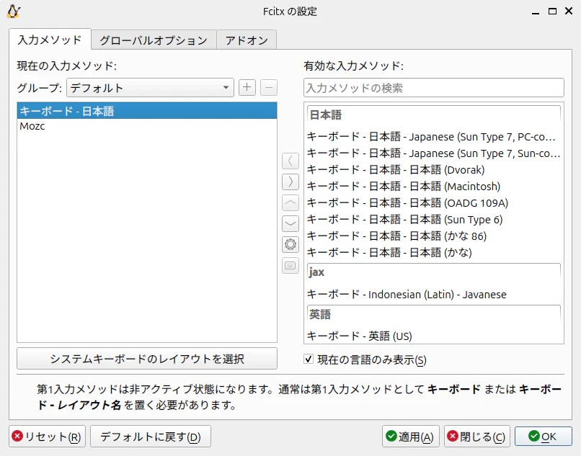Click システムキーボードのレイアウトを選択 button
This screenshot has height=456, width=581.
pyautogui.click(x=147, y=359)
